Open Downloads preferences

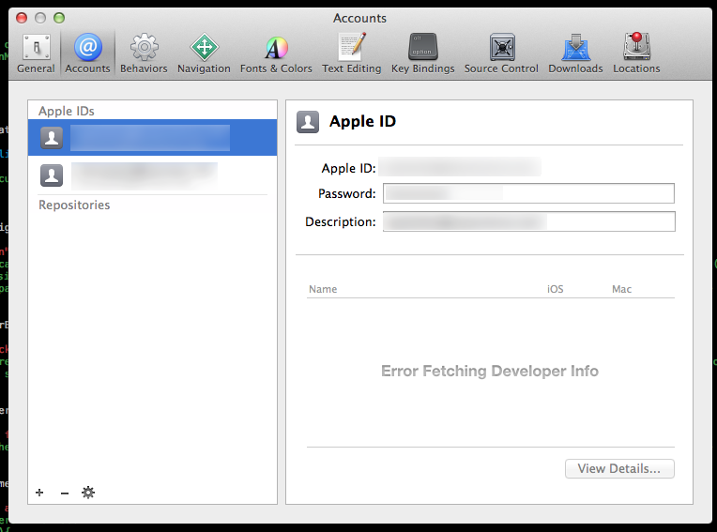pos(575,53)
